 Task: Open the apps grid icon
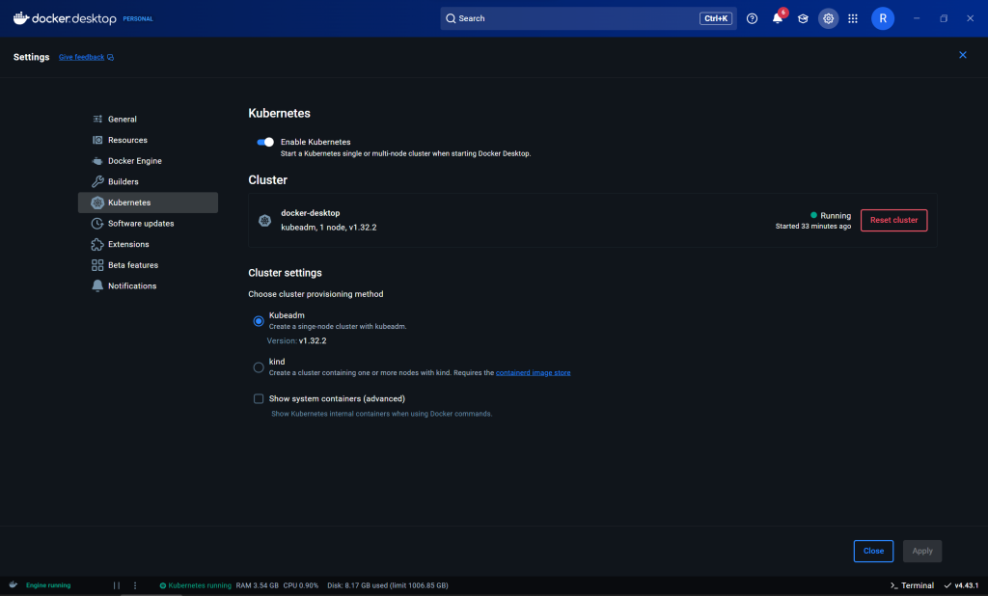tap(853, 18)
